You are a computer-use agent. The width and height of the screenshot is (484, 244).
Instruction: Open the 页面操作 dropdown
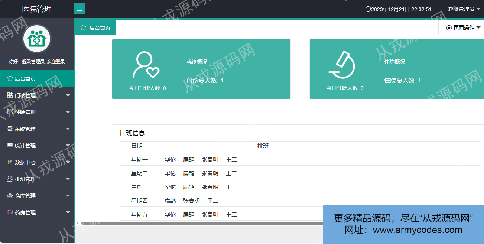pos(463,27)
